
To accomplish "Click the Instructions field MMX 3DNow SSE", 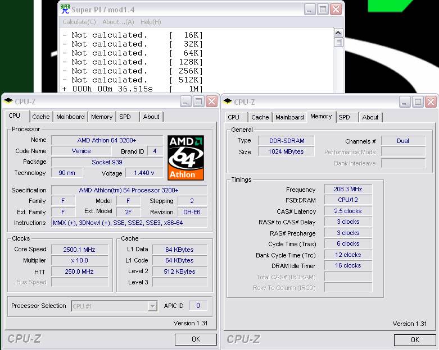I will point(129,223).
